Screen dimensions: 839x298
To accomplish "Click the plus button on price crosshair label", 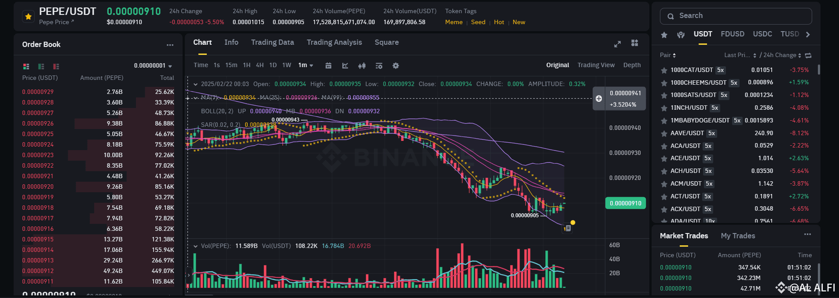I will tap(599, 99).
